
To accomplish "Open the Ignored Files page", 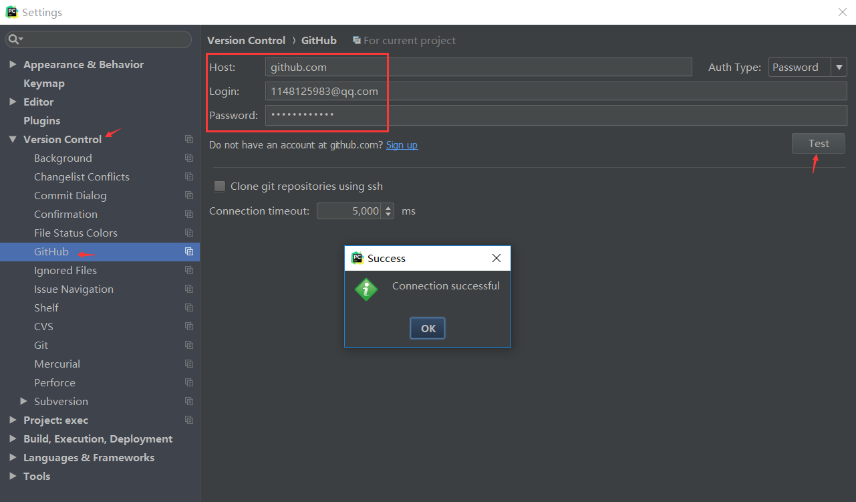I will [x=65, y=271].
